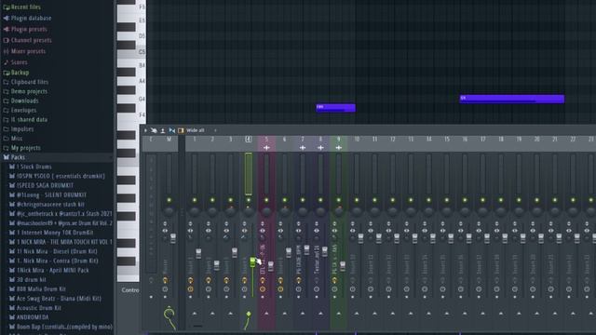Adjust the pan knob on the Master track
The height and width of the screenshot is (335, 596).
point(169,211)
